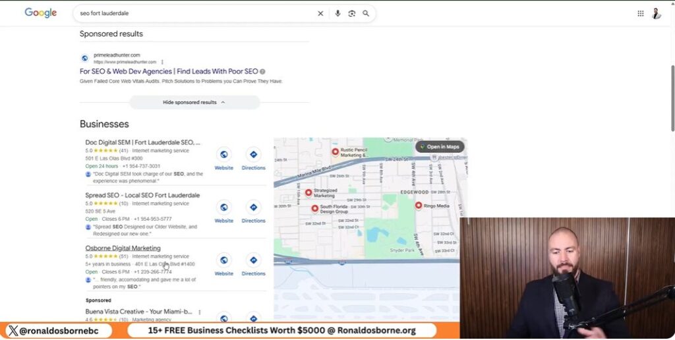The image size is (675, 340).
Task: Click reviewer avatar beside Doc Digital review
Action: (88, 175)
